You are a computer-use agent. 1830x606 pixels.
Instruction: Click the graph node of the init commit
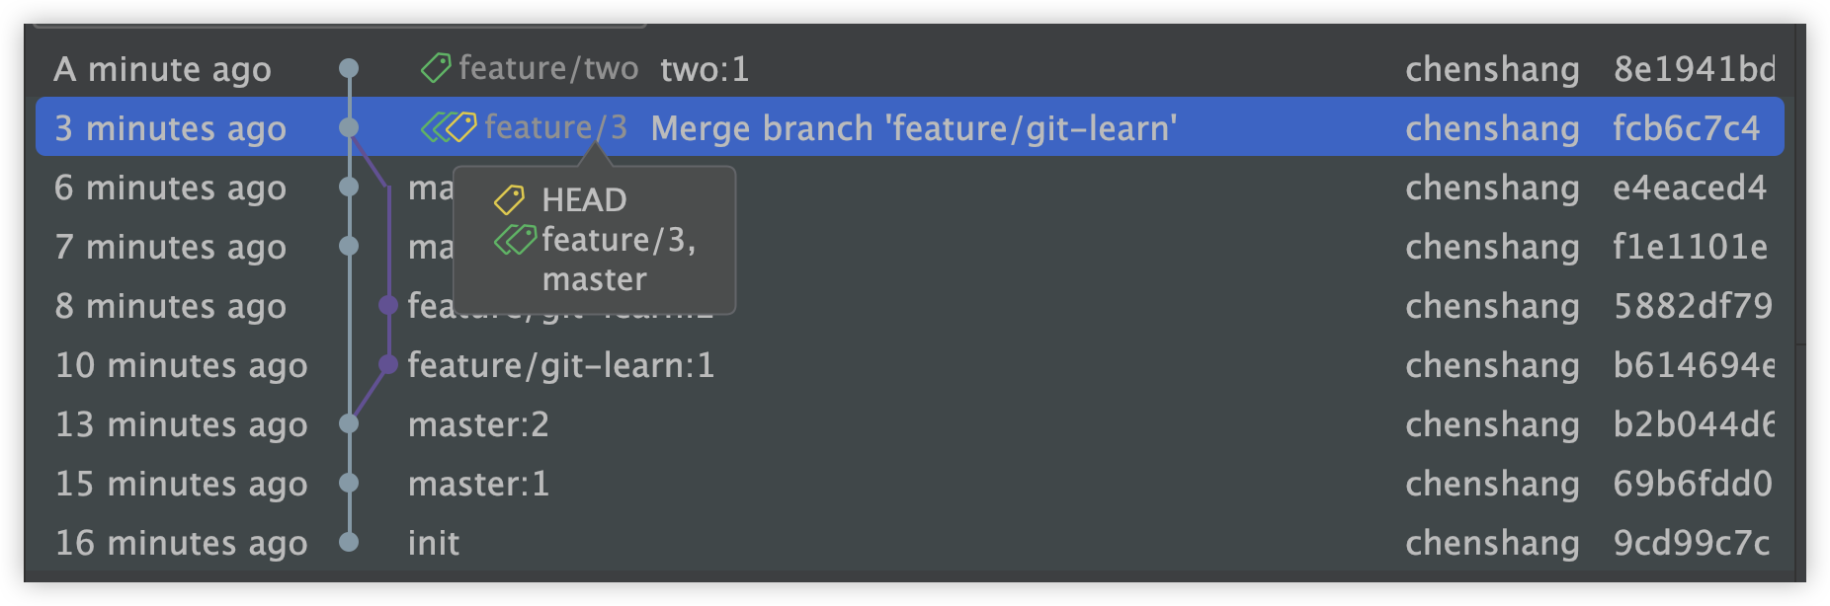coord(349,542)
